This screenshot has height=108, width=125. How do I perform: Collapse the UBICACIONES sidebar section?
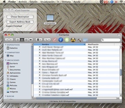(x=6, y=60)
